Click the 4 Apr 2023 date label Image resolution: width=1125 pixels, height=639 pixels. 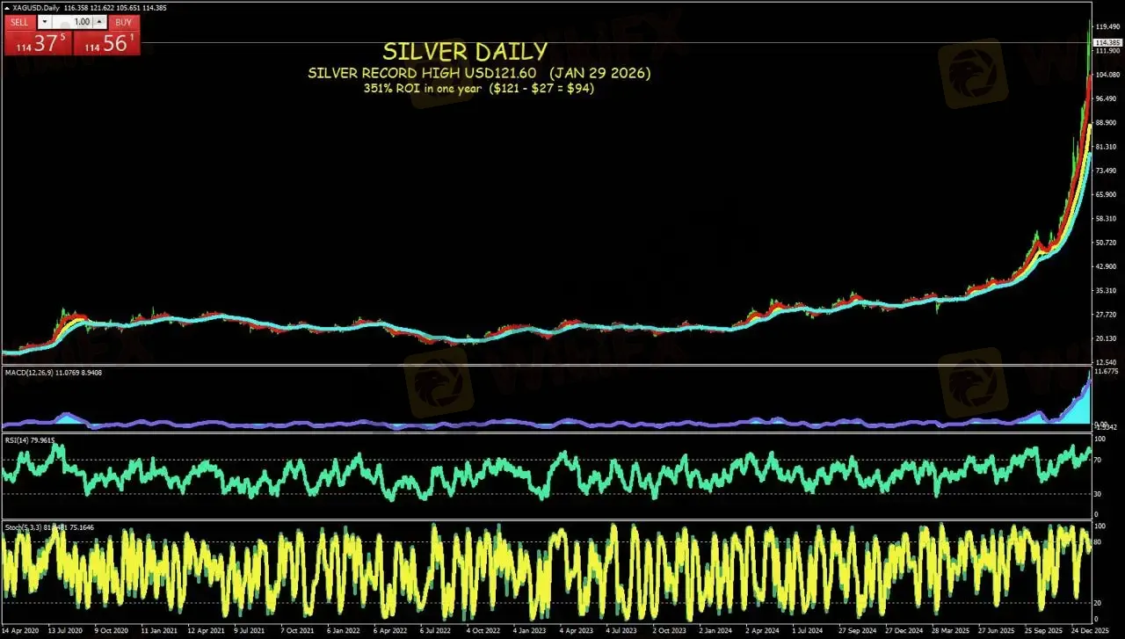click(577, 630)
